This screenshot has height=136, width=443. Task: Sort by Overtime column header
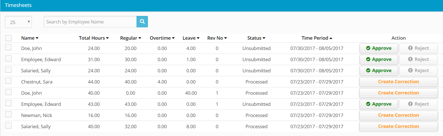[162, 38]
